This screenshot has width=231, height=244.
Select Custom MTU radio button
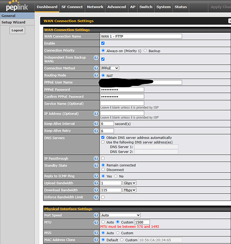[118, 222]
